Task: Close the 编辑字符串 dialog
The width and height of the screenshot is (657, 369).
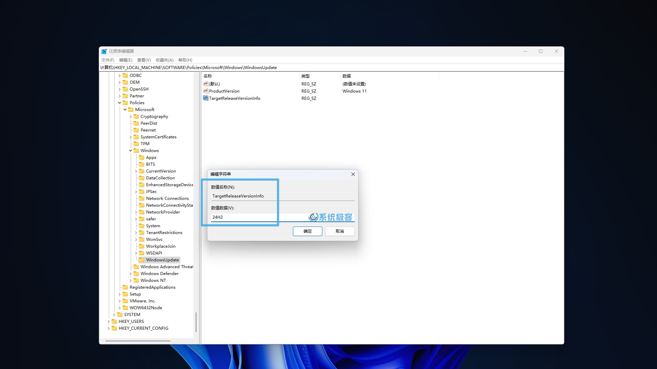Action: click(353, 174)
